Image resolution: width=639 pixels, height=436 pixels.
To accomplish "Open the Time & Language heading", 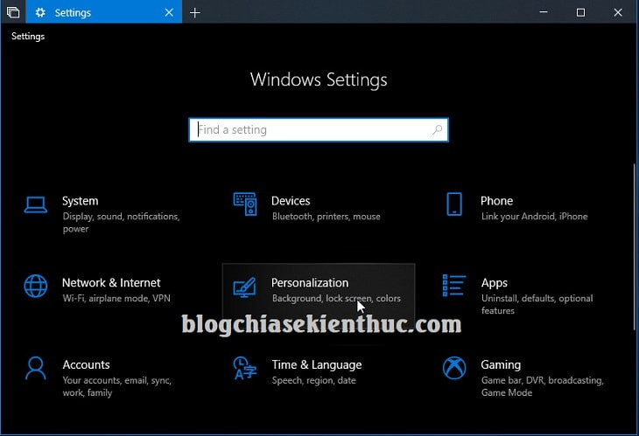I will [x=317, y=365].
